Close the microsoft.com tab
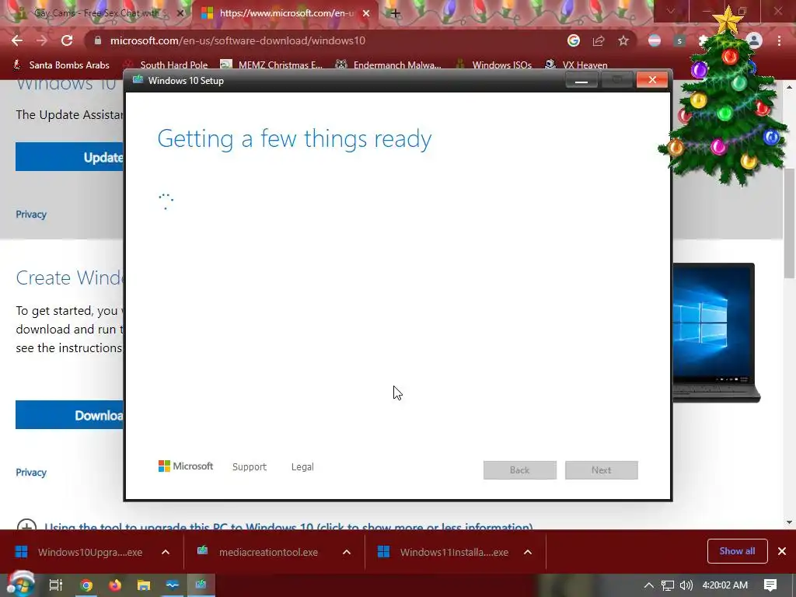Screen dimensions: 796x597 pos(366,13)
